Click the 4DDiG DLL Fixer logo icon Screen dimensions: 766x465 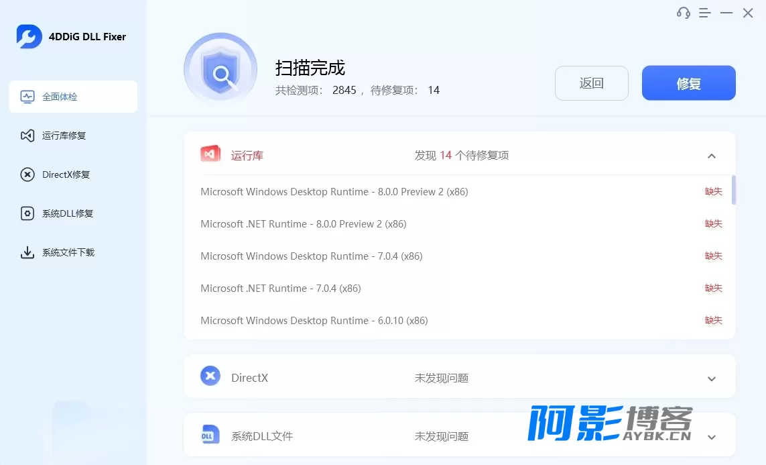tap(29, 37)
